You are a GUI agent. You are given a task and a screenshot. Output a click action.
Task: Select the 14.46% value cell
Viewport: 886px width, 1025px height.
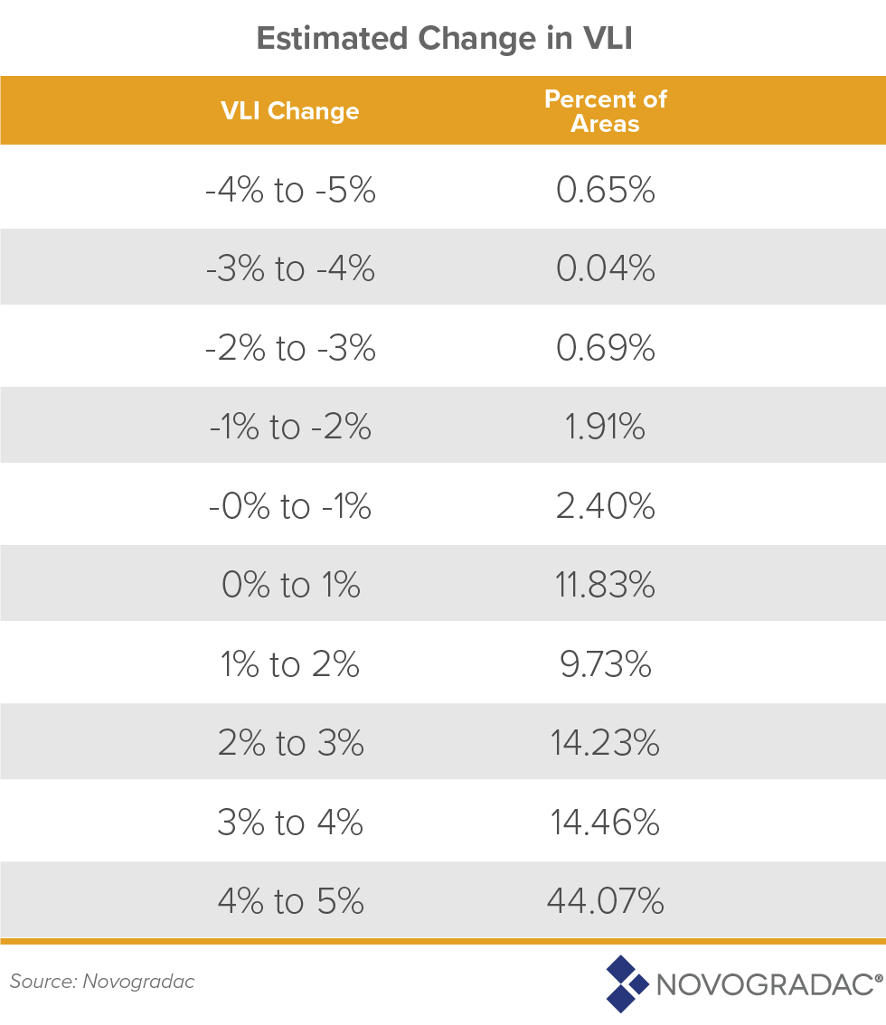pyautogui.click(x=605, y=823)
